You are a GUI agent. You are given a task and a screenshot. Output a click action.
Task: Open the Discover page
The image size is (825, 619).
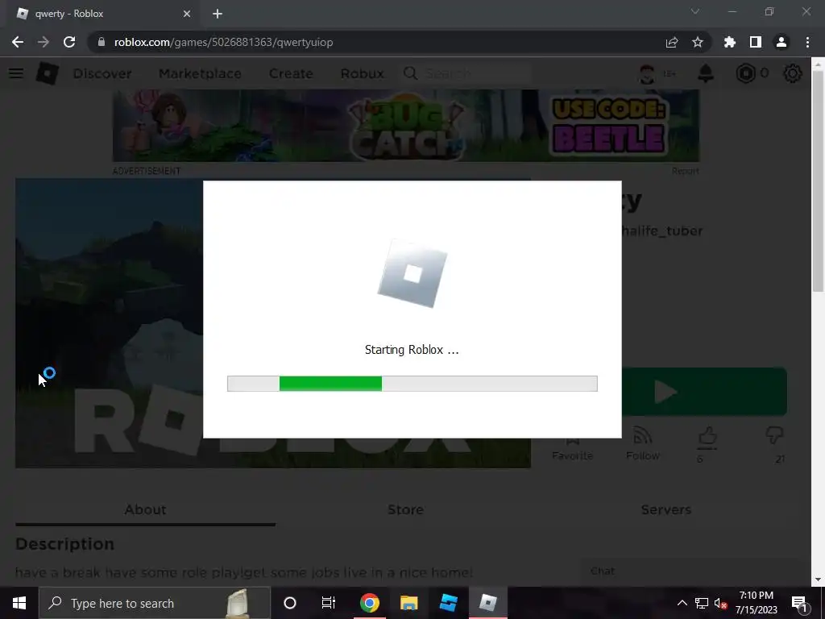tap(102, 73)
